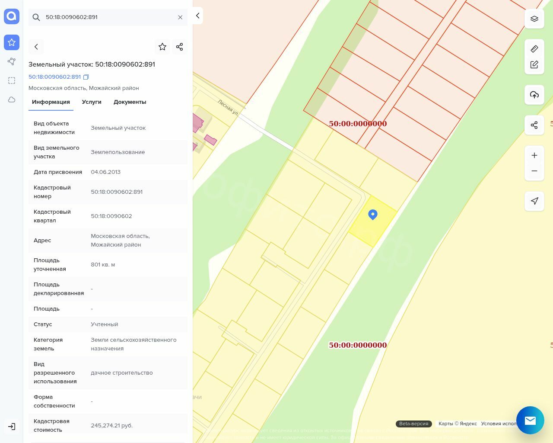
Task: Switch to the Услуги tab
Action: point(92,102)
